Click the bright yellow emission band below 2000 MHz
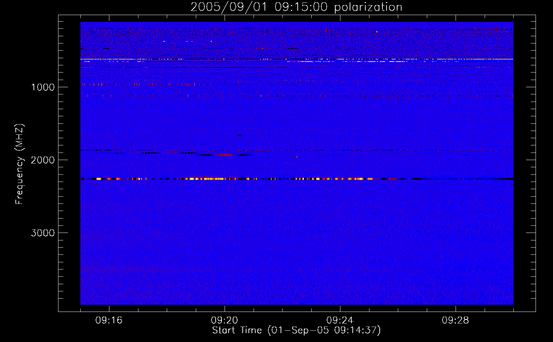This screenshot has height=342, width=553. coord(297,179)
